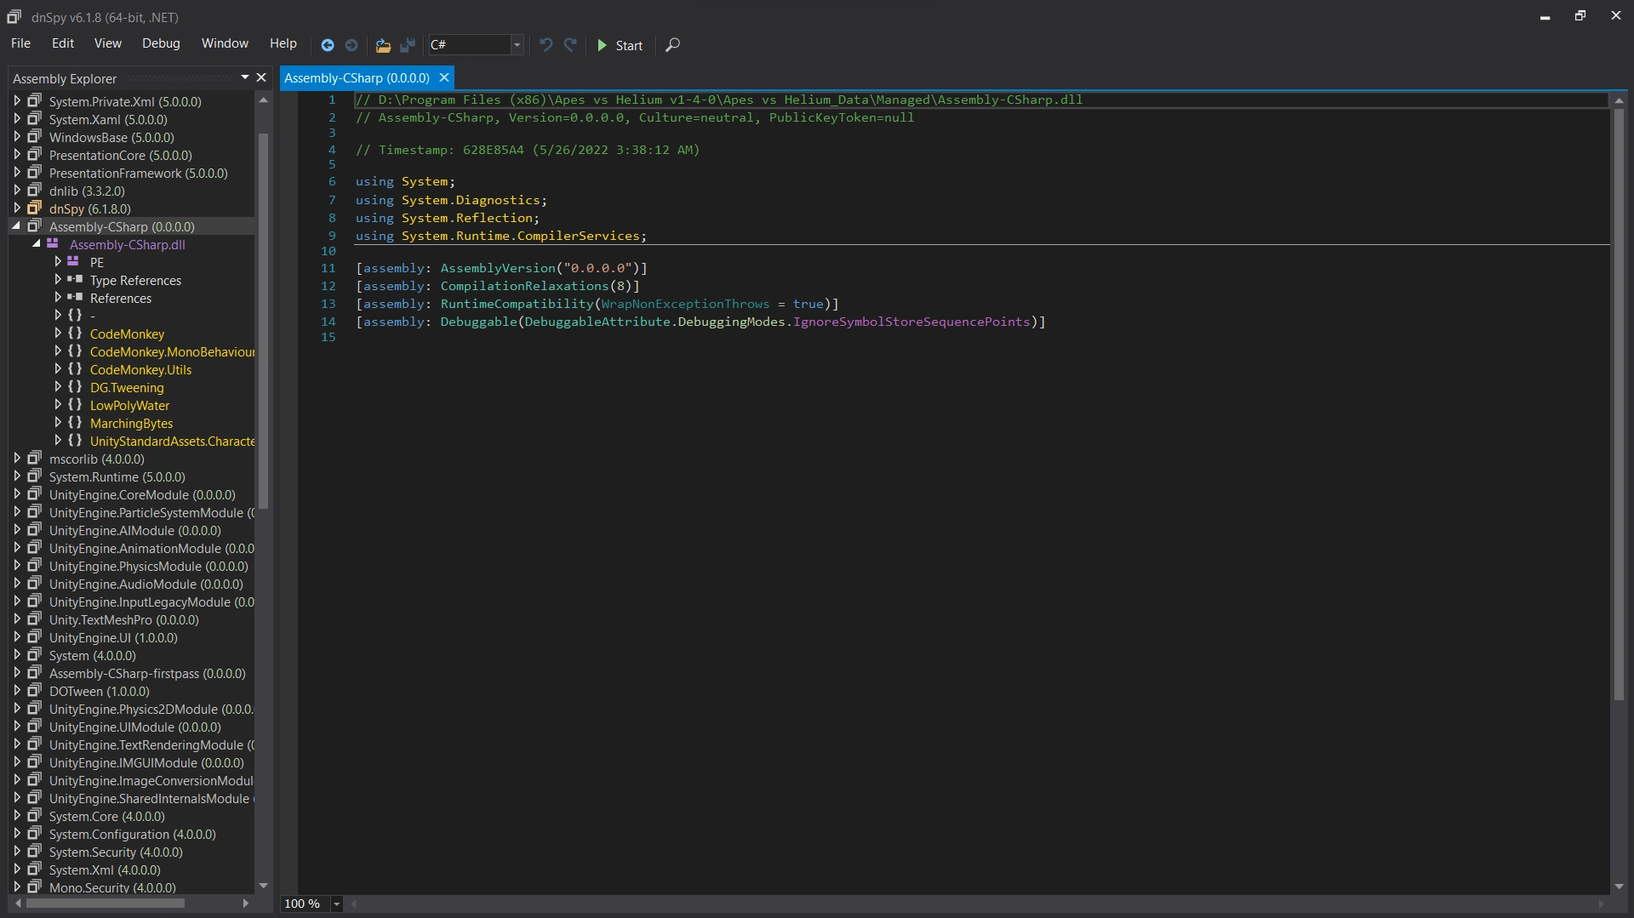Click the Assembly Explorer horizontal scrollbar
The height and width of the screenshot is (918, 1634).
[x=106, y=904]
